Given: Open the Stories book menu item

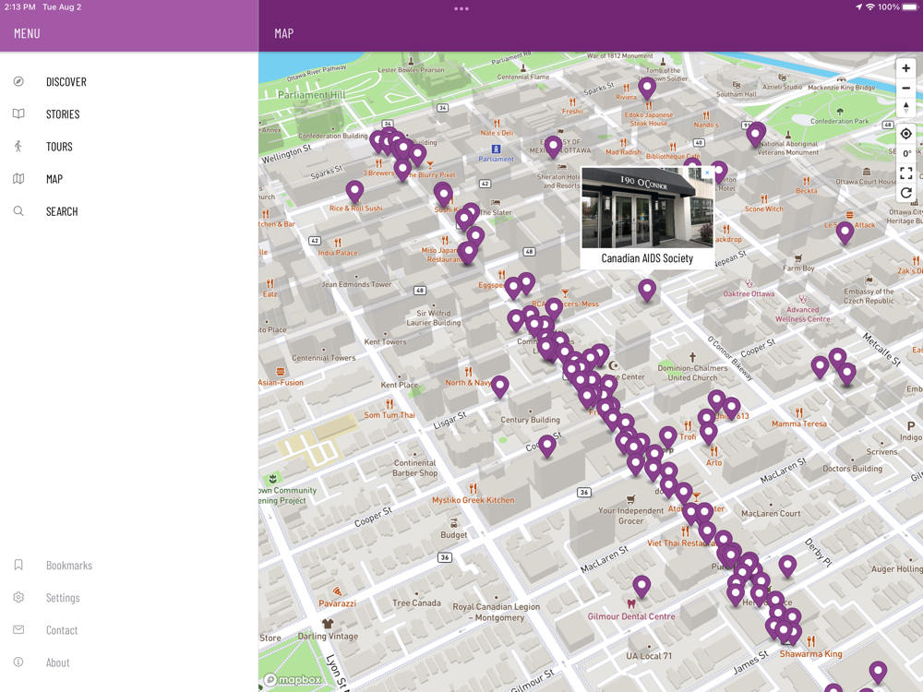Looking at the screenshot, I should point(129,114).
